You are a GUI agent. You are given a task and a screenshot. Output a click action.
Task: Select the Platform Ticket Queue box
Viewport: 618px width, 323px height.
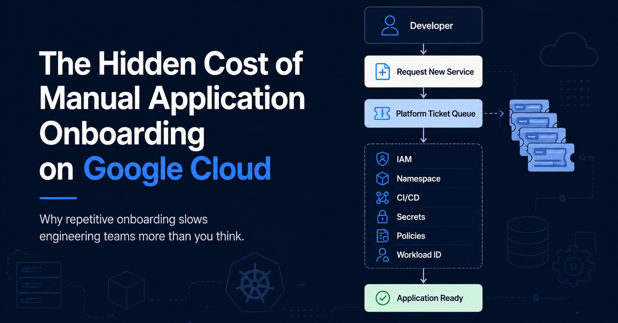(x=423, y=113)
